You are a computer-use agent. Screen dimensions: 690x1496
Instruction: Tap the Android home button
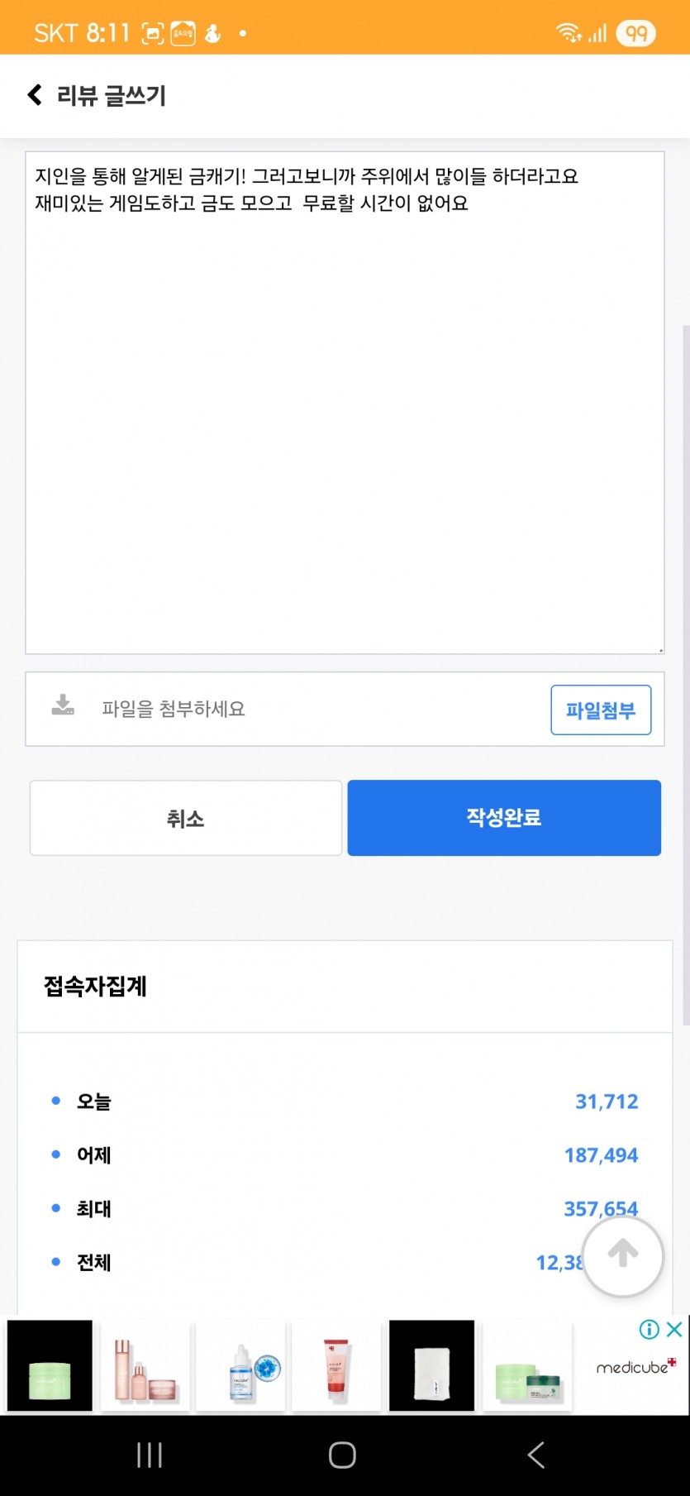(x=342, y=1455)
